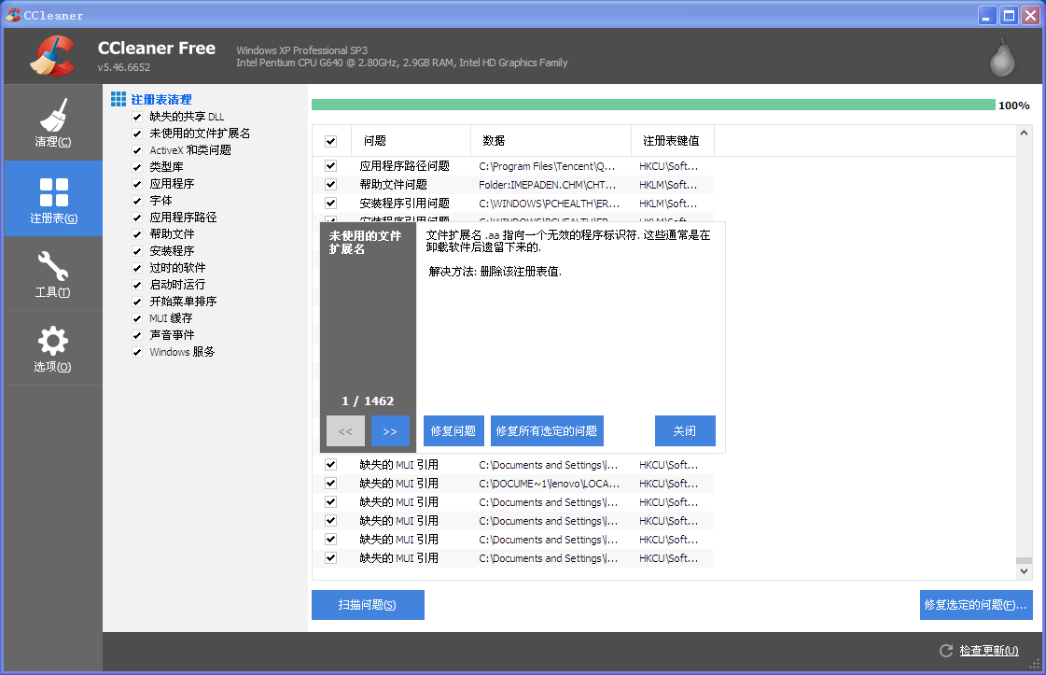The width and height of the screenshot is (1046, 675).
Task: Click the refresh icon beside 检查更新
Action: [x=946, y=651]
